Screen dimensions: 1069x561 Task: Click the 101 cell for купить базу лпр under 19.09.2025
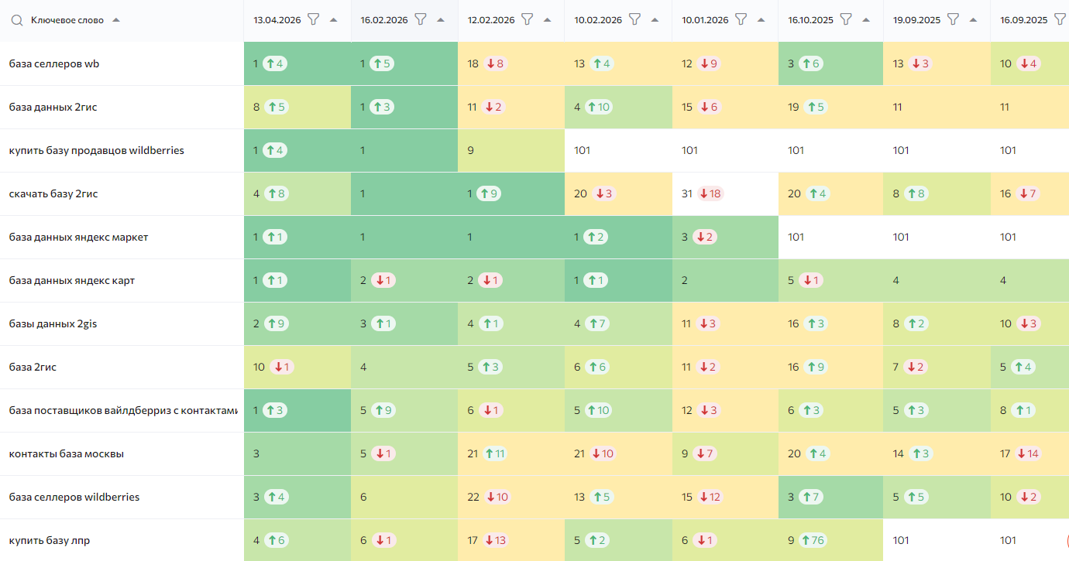(937, 540)
